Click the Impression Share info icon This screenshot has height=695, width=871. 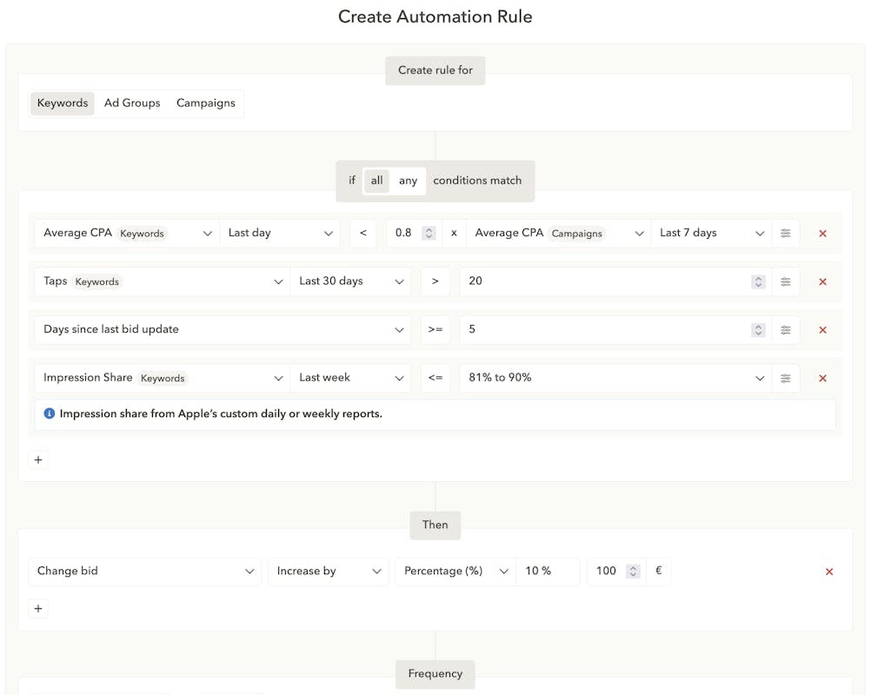tap(50, 414)
